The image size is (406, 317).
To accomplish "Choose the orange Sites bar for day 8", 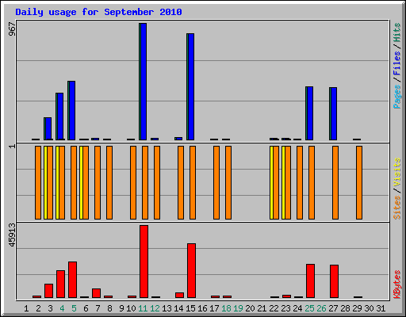I will [x=109, y=182].
